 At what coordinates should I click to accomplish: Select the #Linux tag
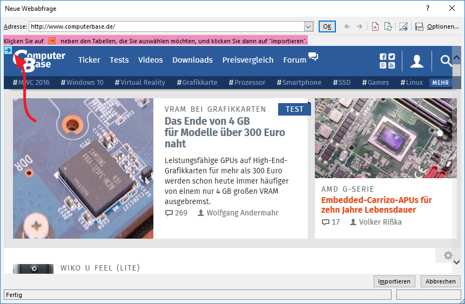pyautogui.click(x=412, y=83)
